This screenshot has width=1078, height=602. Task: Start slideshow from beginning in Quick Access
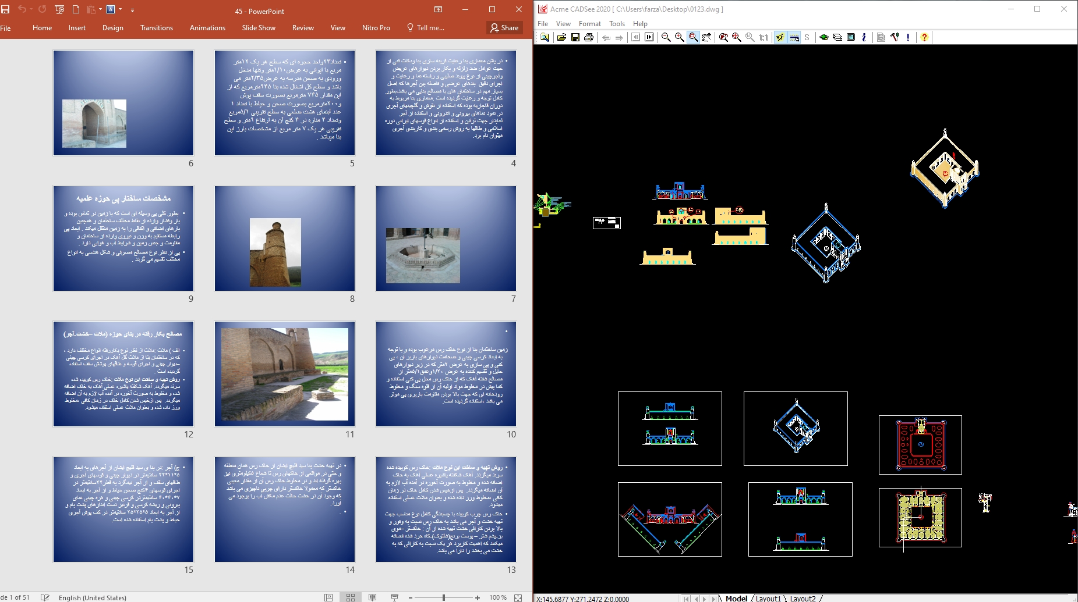(59, 9)
